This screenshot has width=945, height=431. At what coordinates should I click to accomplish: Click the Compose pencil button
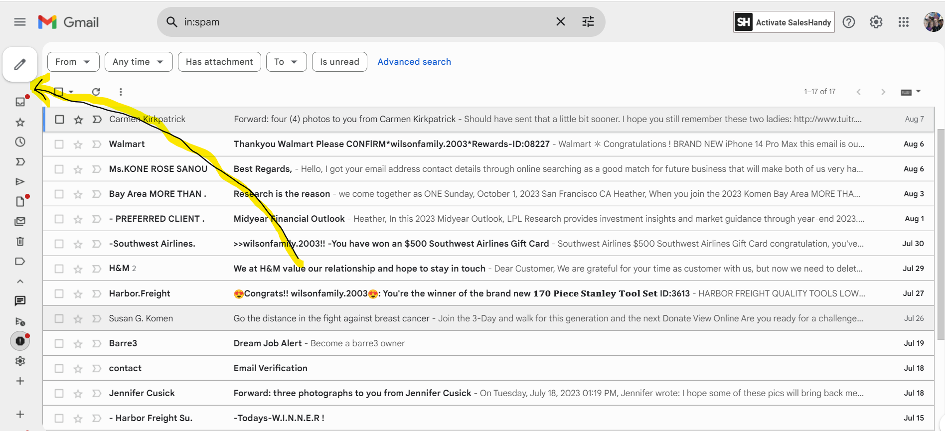click(x=20, y=64)
